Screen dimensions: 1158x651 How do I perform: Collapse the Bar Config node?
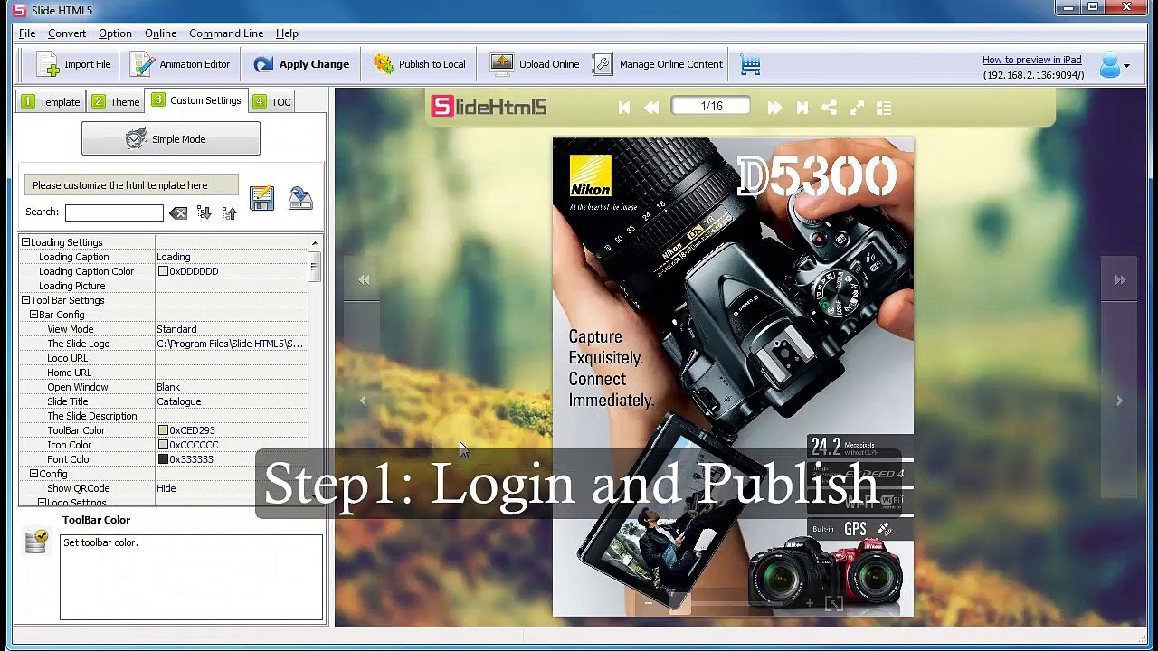33,315
